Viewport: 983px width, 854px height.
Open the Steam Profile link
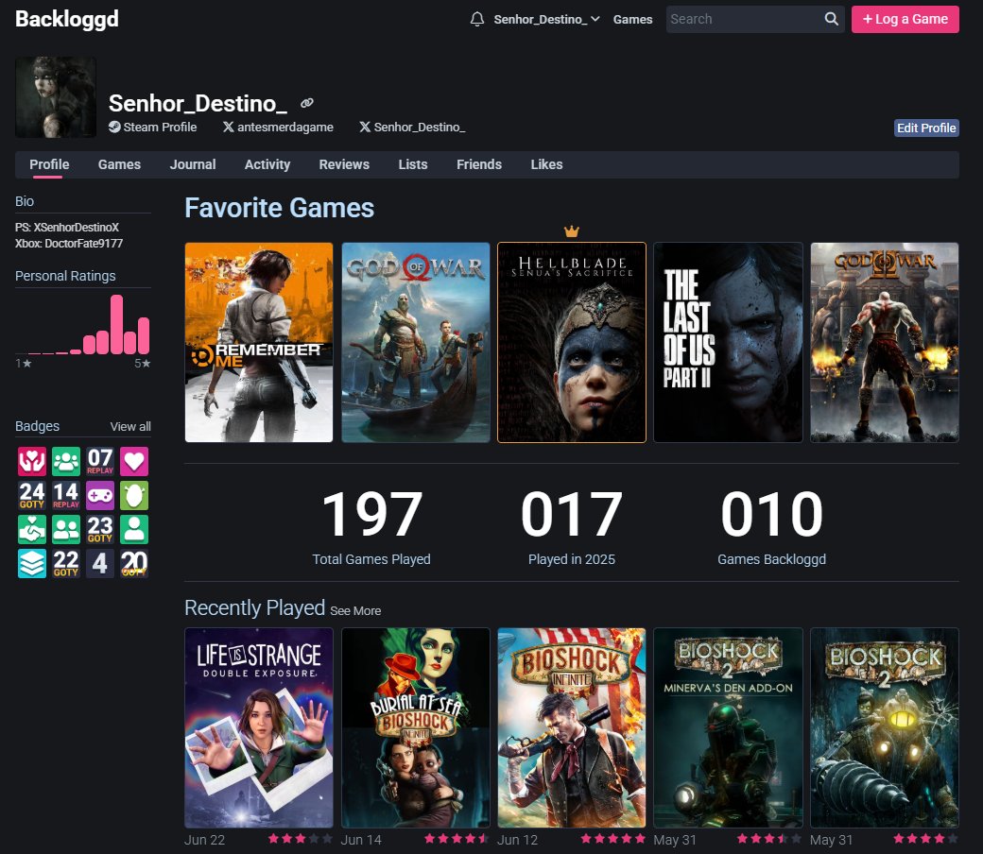tap(152, 128)
